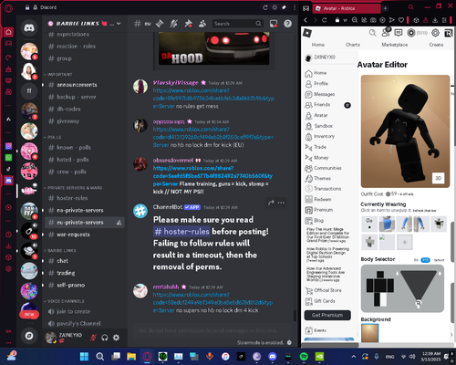Click body scale triangle slider handle
Viewport: 456px width, 365px height.
419,303
